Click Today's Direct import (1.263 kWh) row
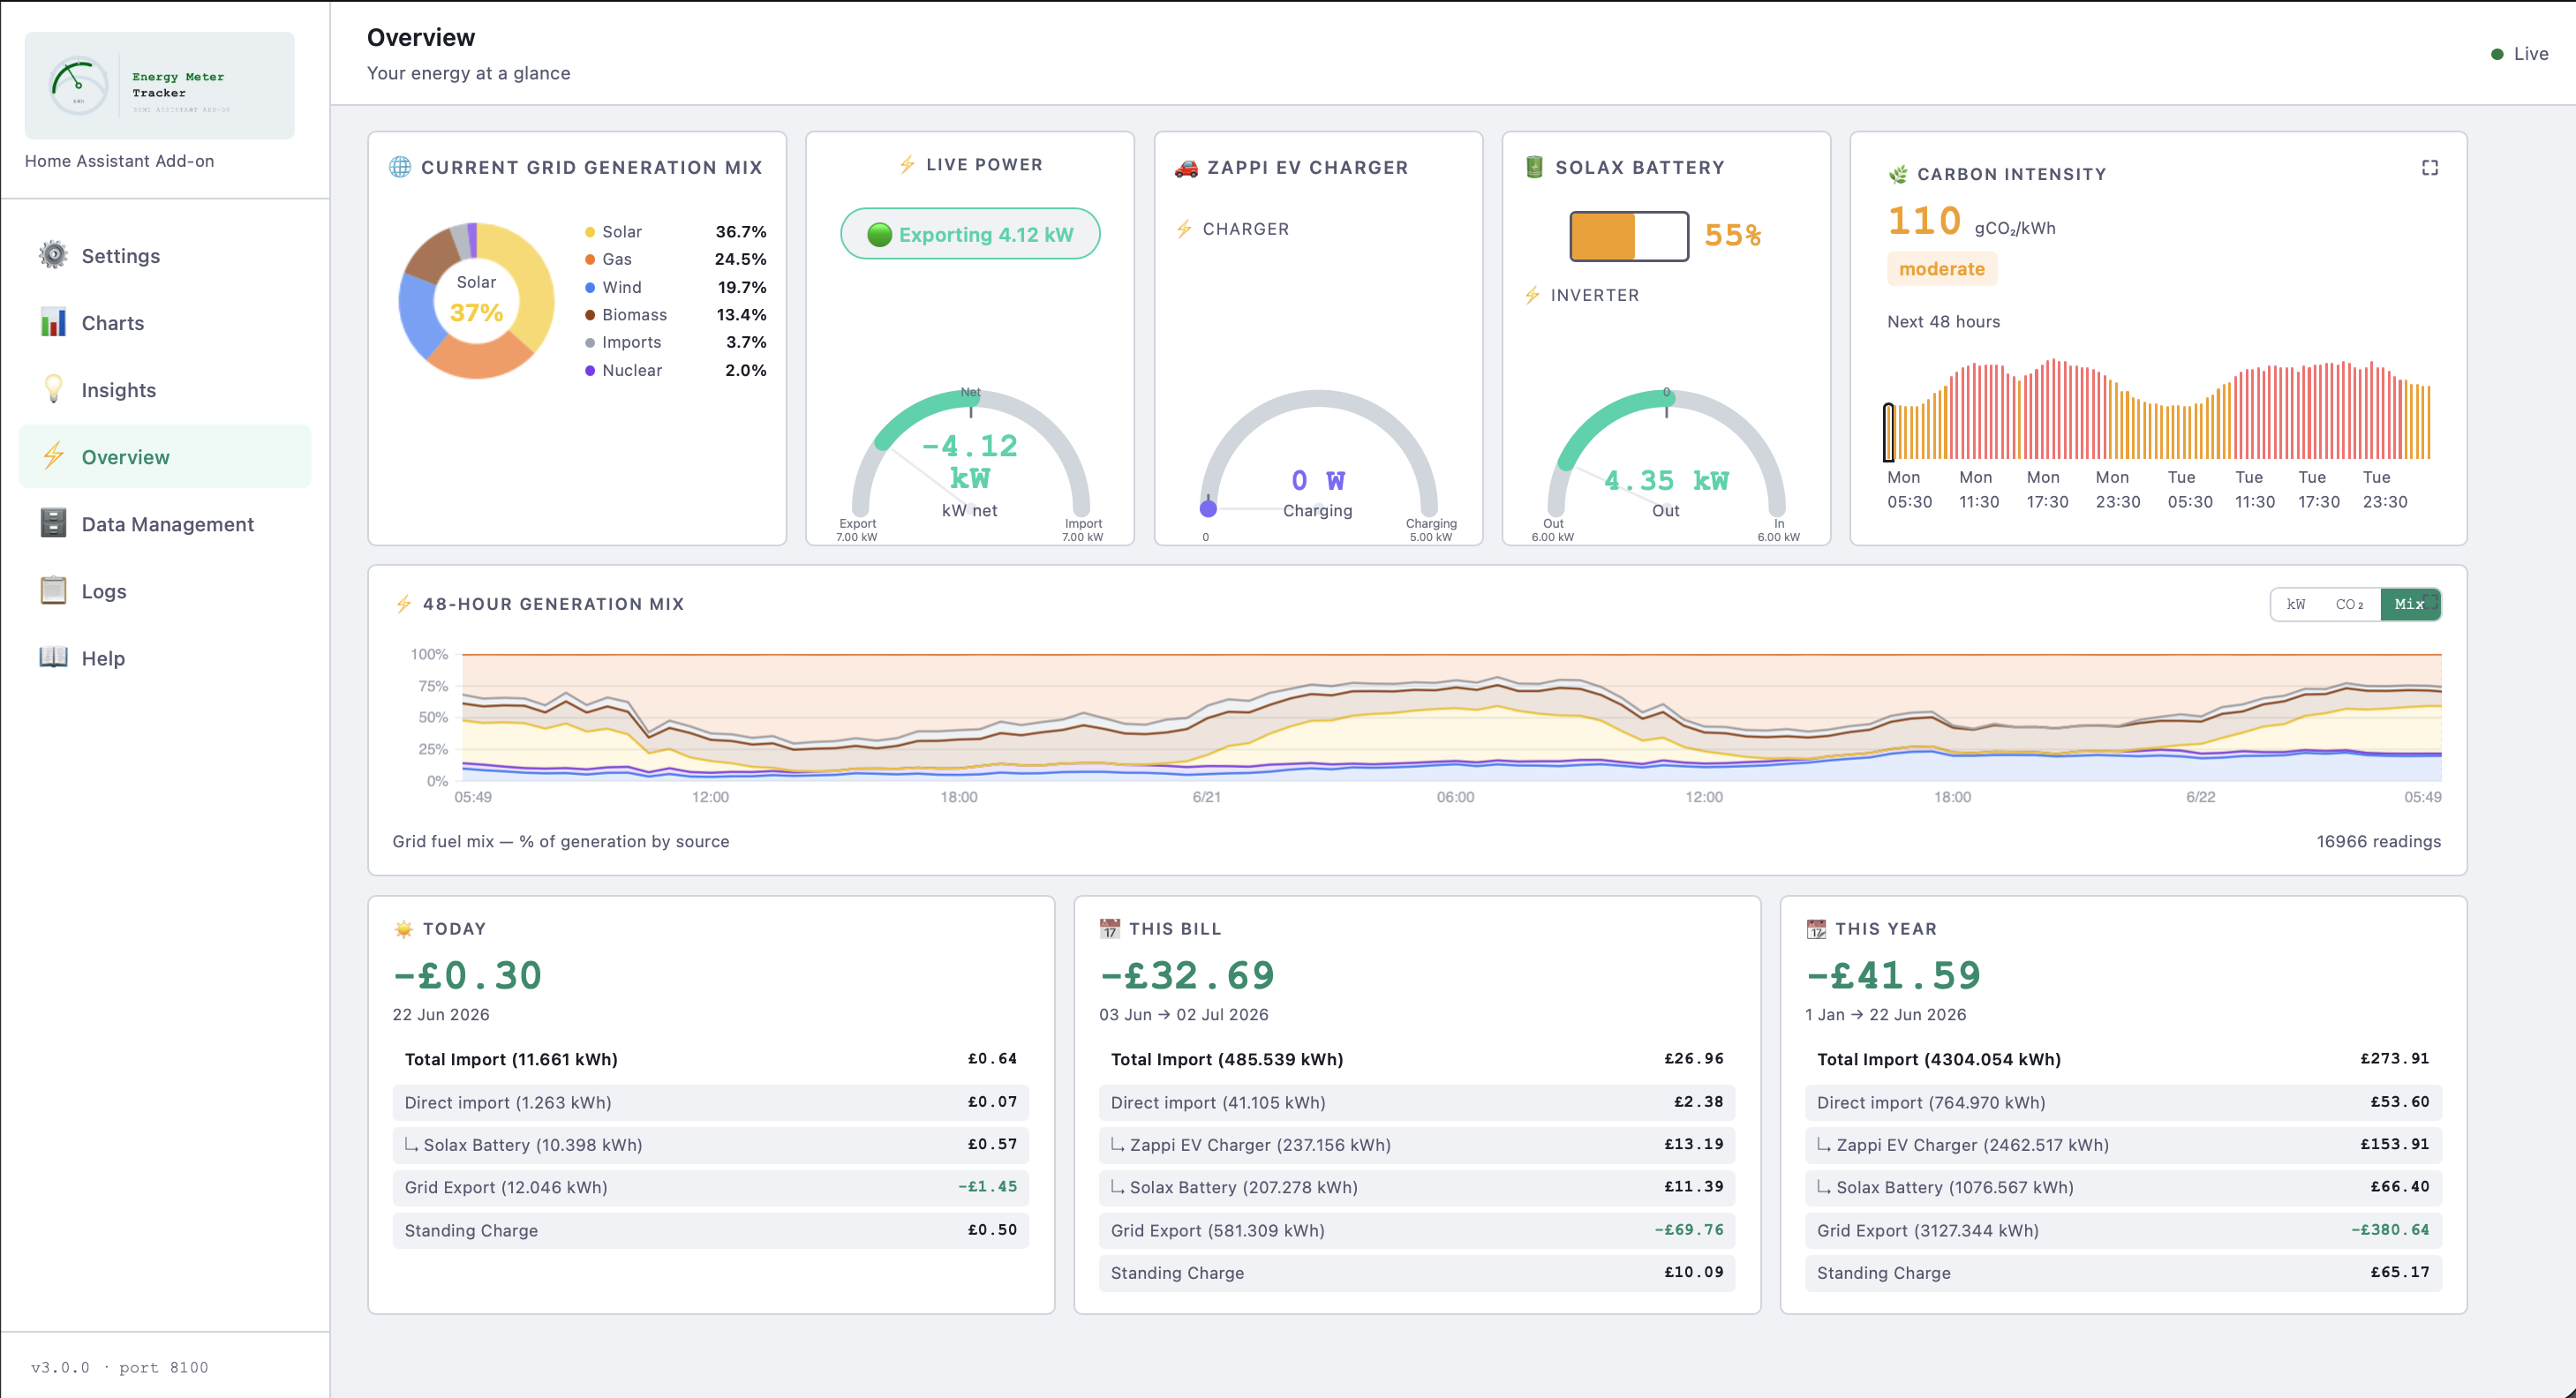Image resolution: width=2576 pixels, height=1398 pixels. coord(711,1102)
